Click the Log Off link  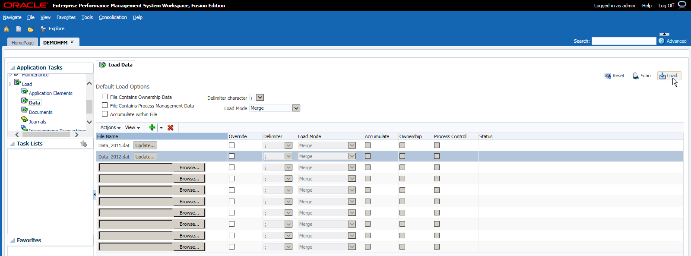(x=666, y=6)
